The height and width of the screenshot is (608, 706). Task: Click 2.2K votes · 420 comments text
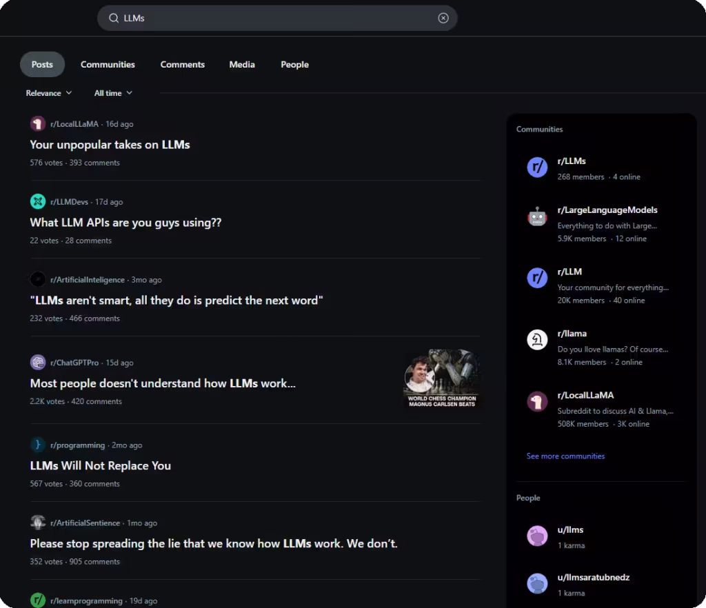(x=76, y=401)
